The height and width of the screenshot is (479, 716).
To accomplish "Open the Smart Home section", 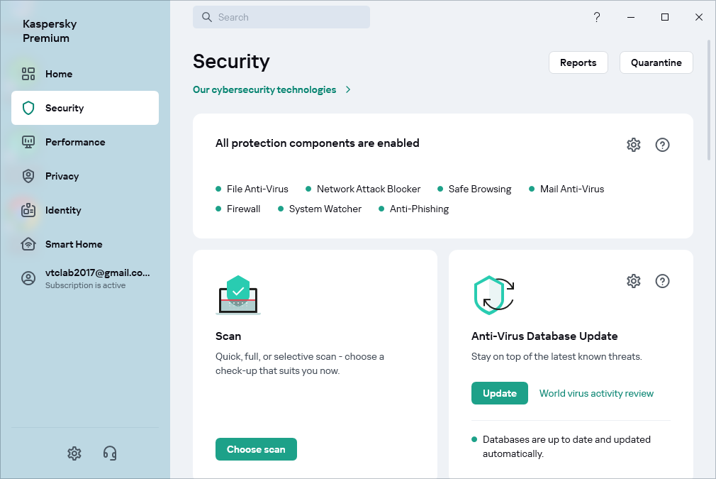I will click(74, 244).
